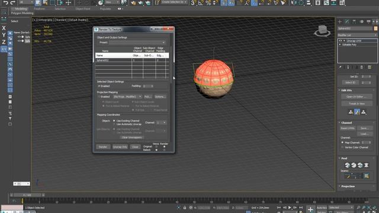Click the animation time slider handle
The image size is (379, 213).
pos(27,195)
